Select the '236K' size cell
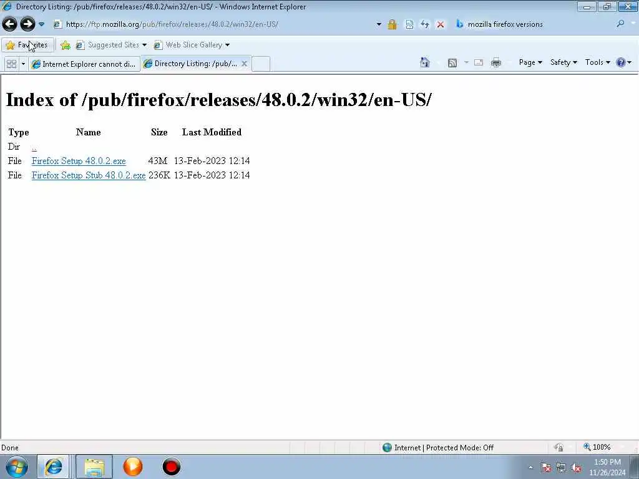 159,175
